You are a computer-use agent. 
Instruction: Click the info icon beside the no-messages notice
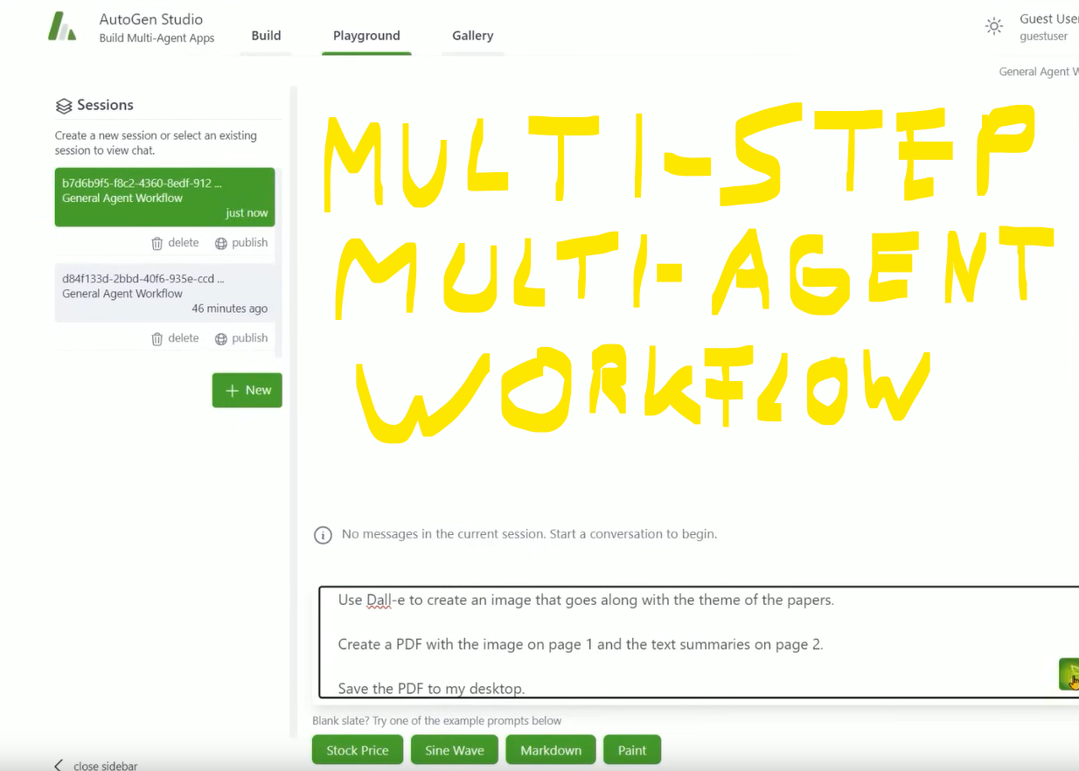tap(323, 534)
